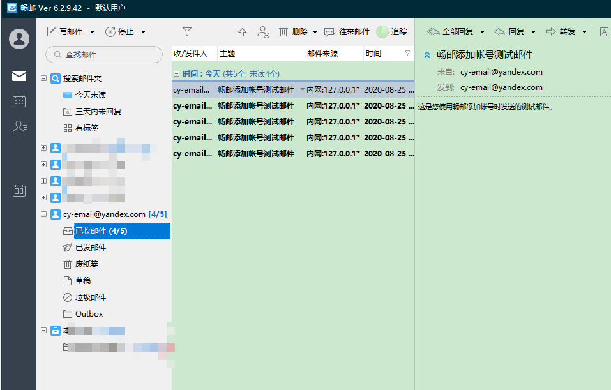Click the cut-off icon right of 转发
611x390 pixels.
click(605, 32)
